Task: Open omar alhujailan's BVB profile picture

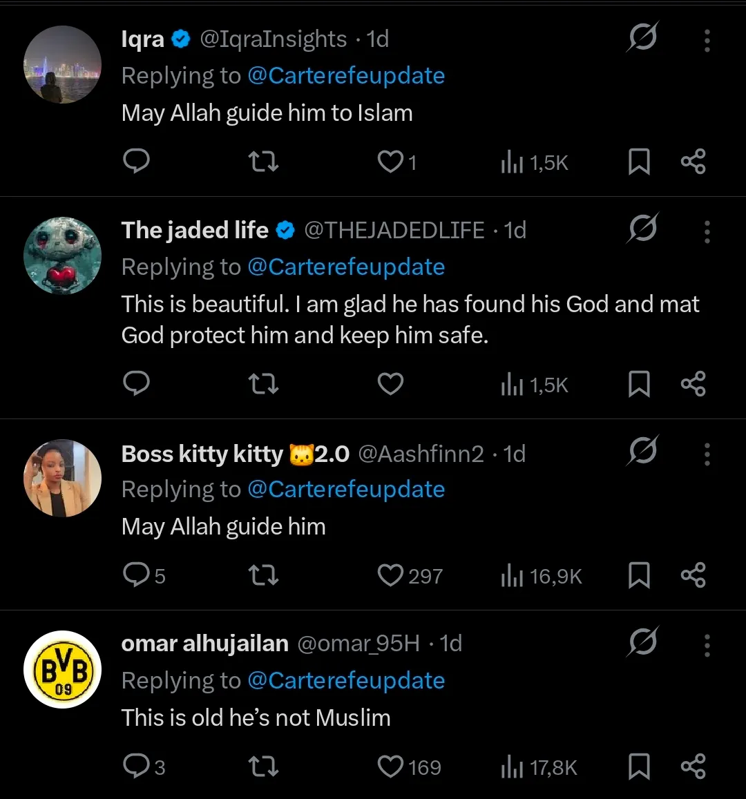Action: coord(63,669)
